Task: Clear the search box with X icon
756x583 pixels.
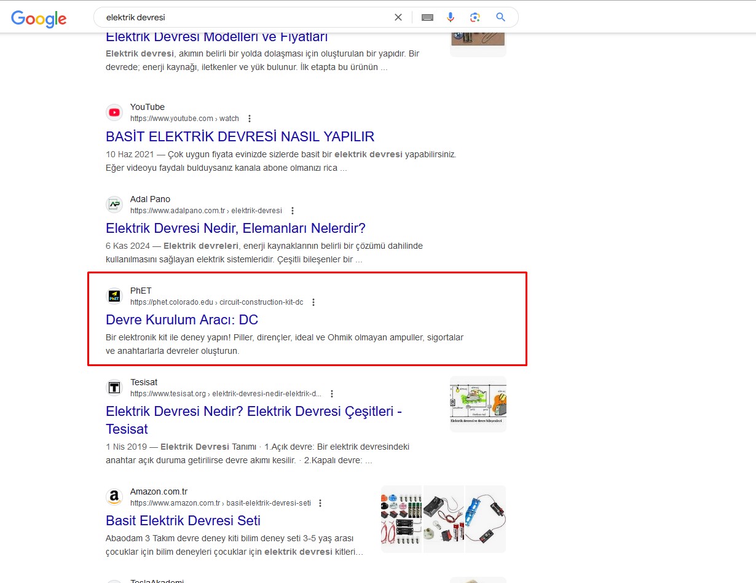Action: click(x=398, y=17)
